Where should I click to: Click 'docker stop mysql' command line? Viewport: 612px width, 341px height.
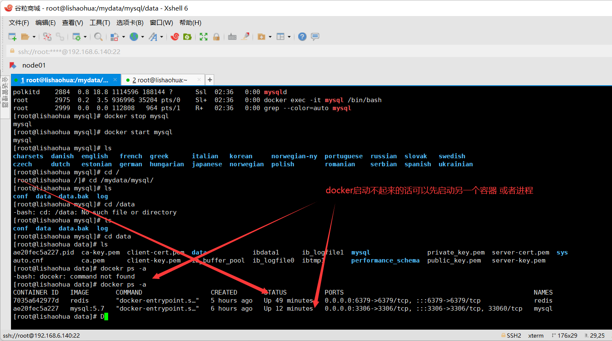coord(136,116)
